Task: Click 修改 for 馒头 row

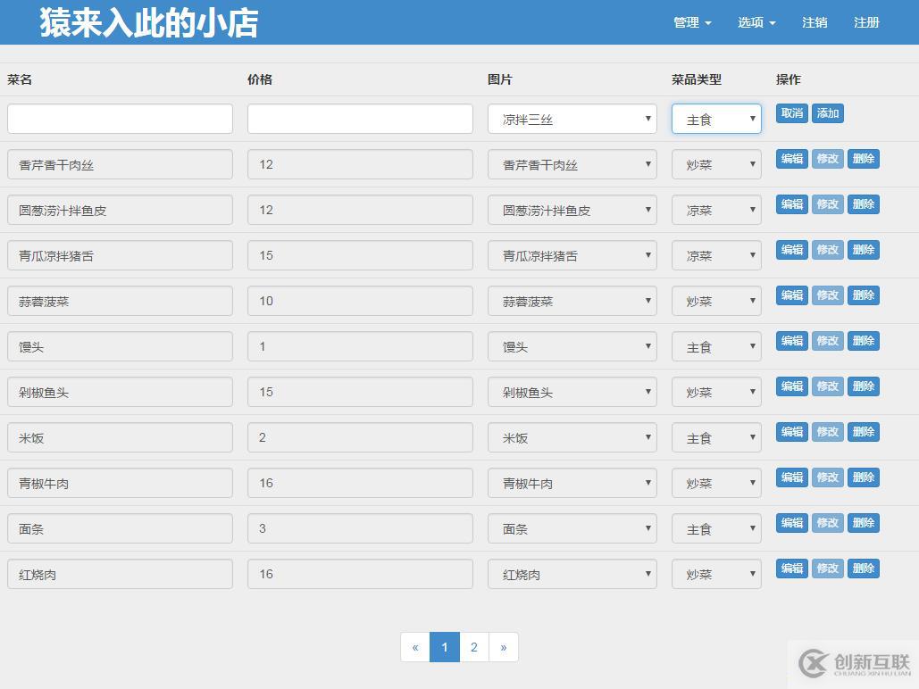Action: tap(828, 341)
